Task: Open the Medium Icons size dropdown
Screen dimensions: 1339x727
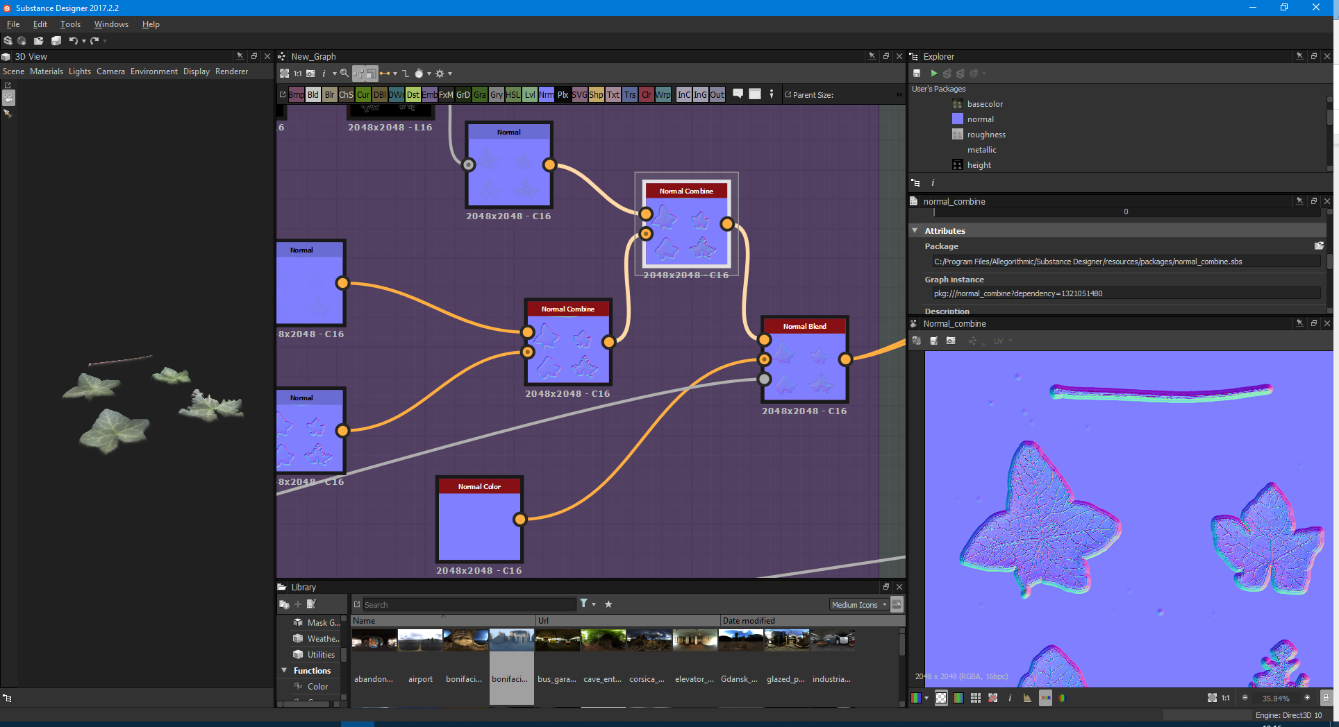Action: tap(859, 604)
